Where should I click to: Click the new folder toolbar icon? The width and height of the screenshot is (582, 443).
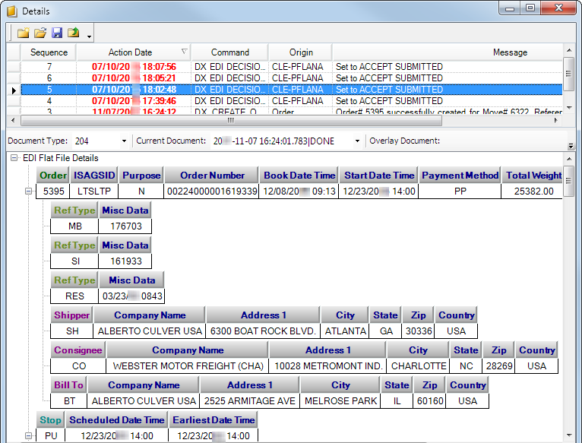23,33
